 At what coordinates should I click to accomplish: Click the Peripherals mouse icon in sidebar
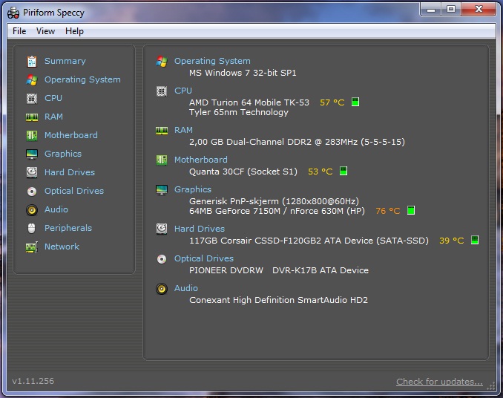(31, 228)
